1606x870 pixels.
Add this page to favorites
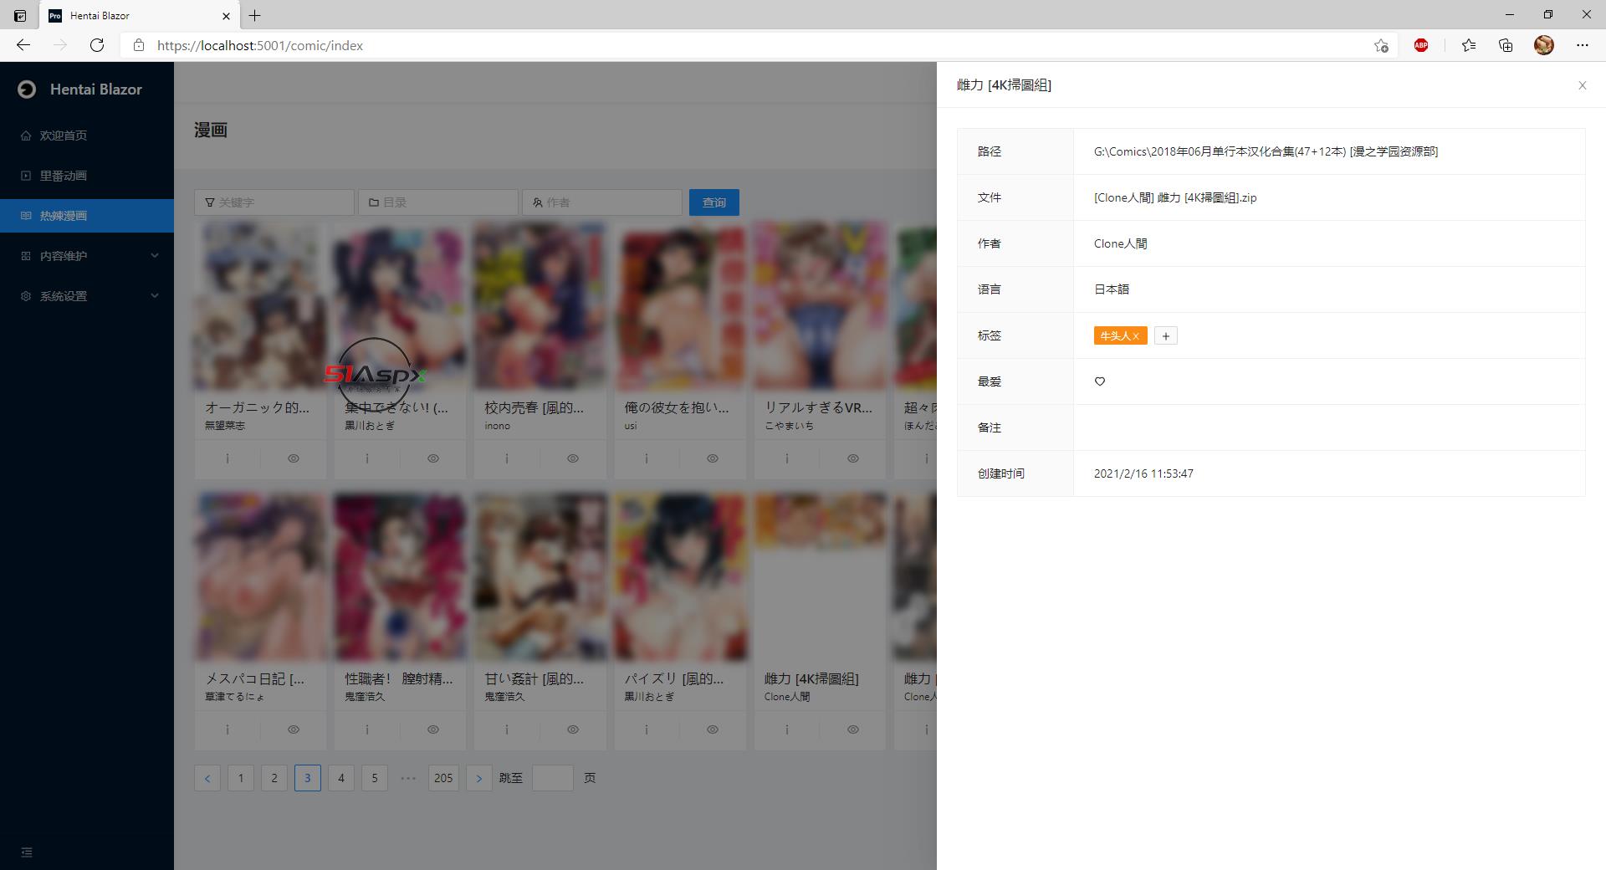click(x=1381, y=45)
